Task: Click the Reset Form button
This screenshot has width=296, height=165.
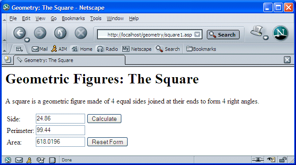Action: (107, 142)
